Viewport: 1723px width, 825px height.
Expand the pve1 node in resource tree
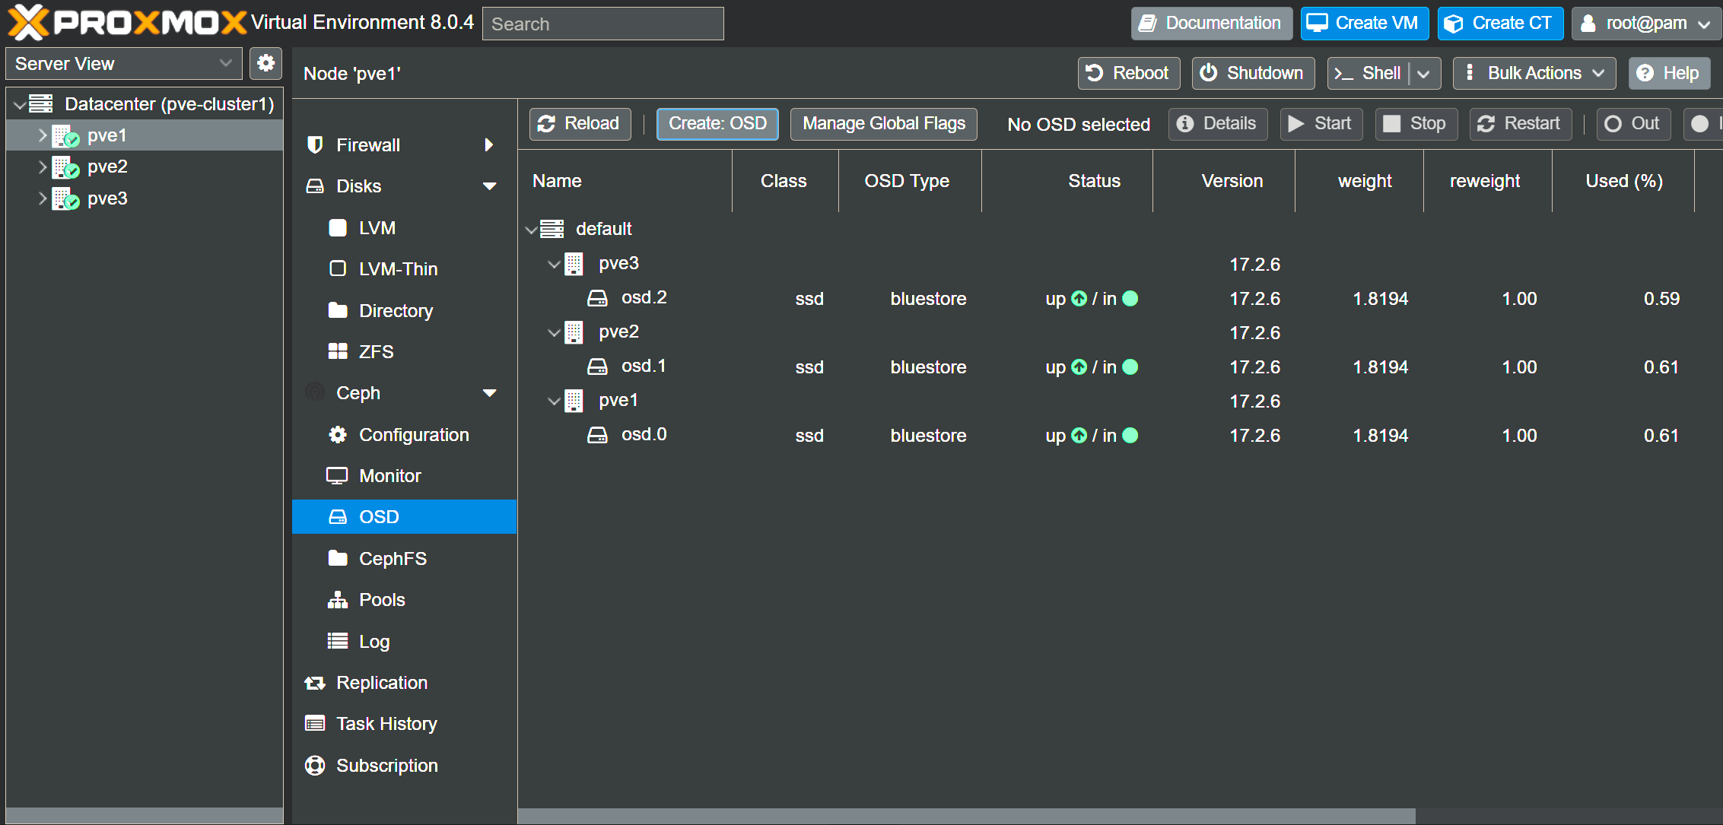click(43, 135)
